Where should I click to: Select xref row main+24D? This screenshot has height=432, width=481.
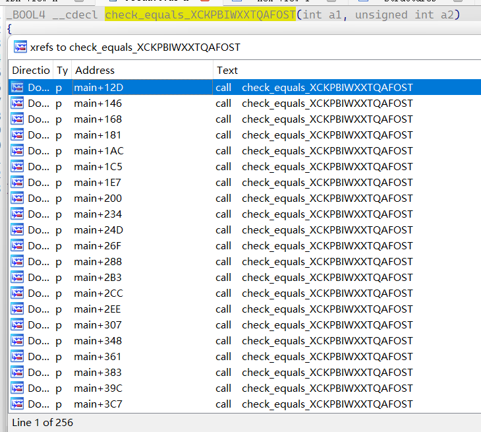pyautogui.click(x=245, y=230)
